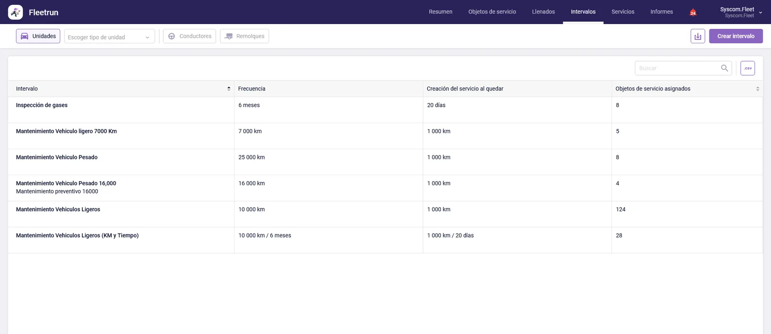Image resolution: width=771 pixels, height=334 pixels.
Task: Toggle the Remolques filter
Action: click(244, 36)
